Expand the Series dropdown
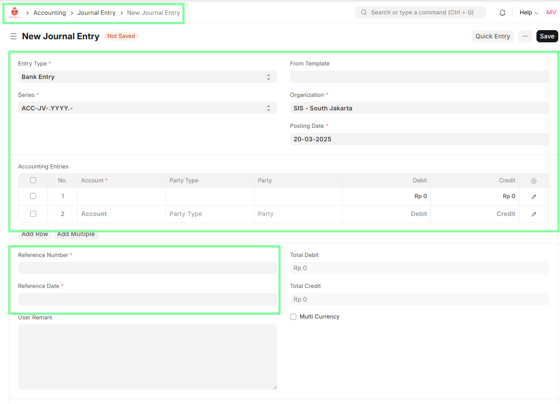This screenshot has height=404, width=560. coord(147,108)
